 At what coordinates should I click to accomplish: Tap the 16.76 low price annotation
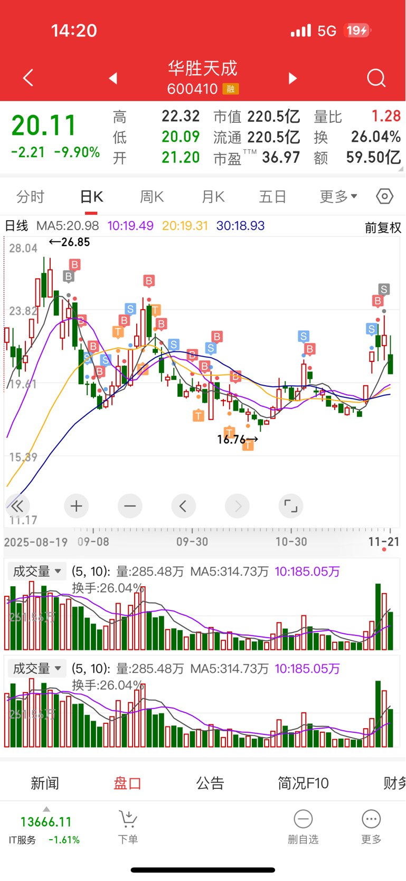click(238, 439)
